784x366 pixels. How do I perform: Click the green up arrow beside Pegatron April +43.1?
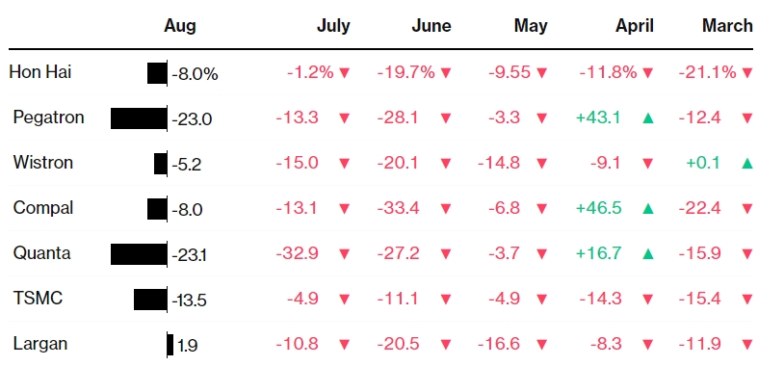point(647,118)
